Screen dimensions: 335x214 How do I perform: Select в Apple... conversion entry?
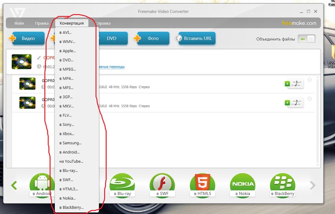[77, 50]
